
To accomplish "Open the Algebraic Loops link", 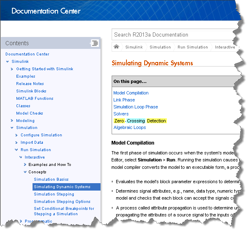I will 129,127.
